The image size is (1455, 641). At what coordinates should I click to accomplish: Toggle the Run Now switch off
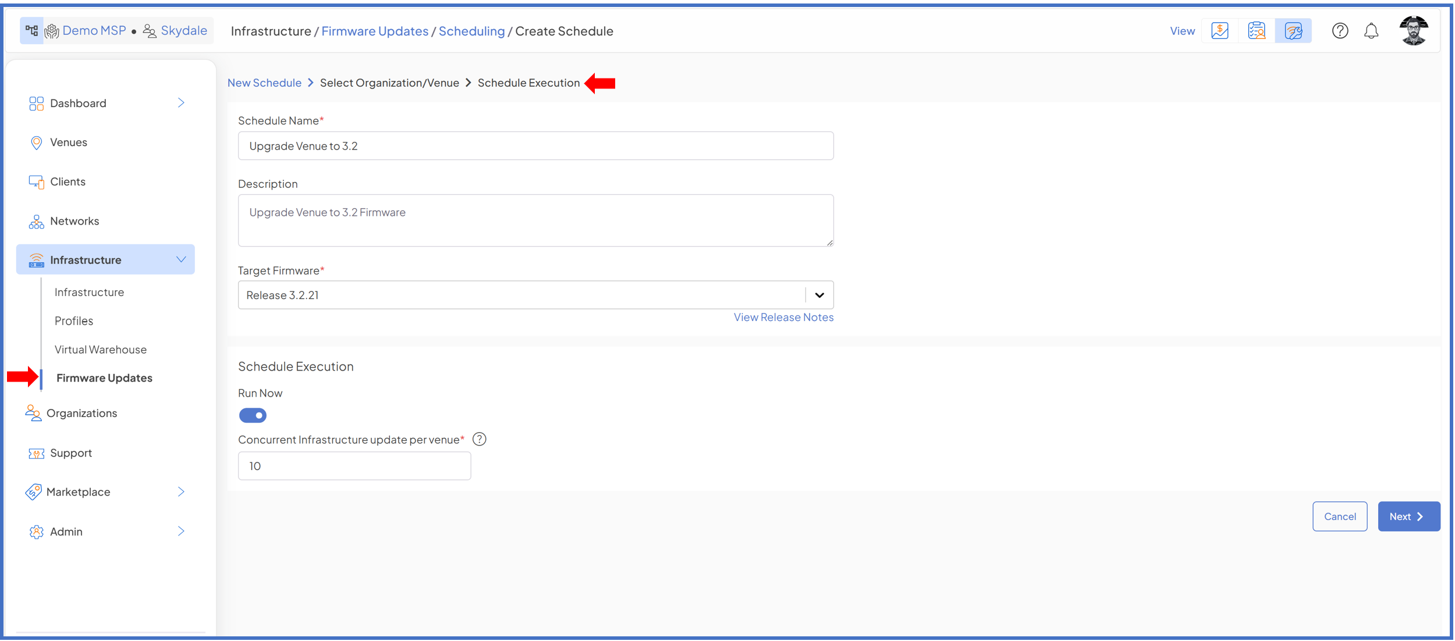point(253,415)
